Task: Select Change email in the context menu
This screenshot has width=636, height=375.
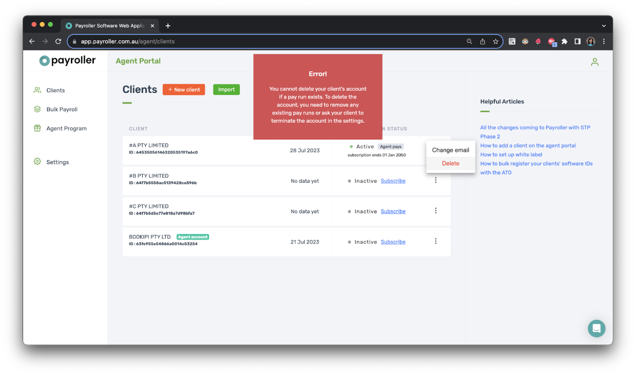Action: click(x=450, y=150)
